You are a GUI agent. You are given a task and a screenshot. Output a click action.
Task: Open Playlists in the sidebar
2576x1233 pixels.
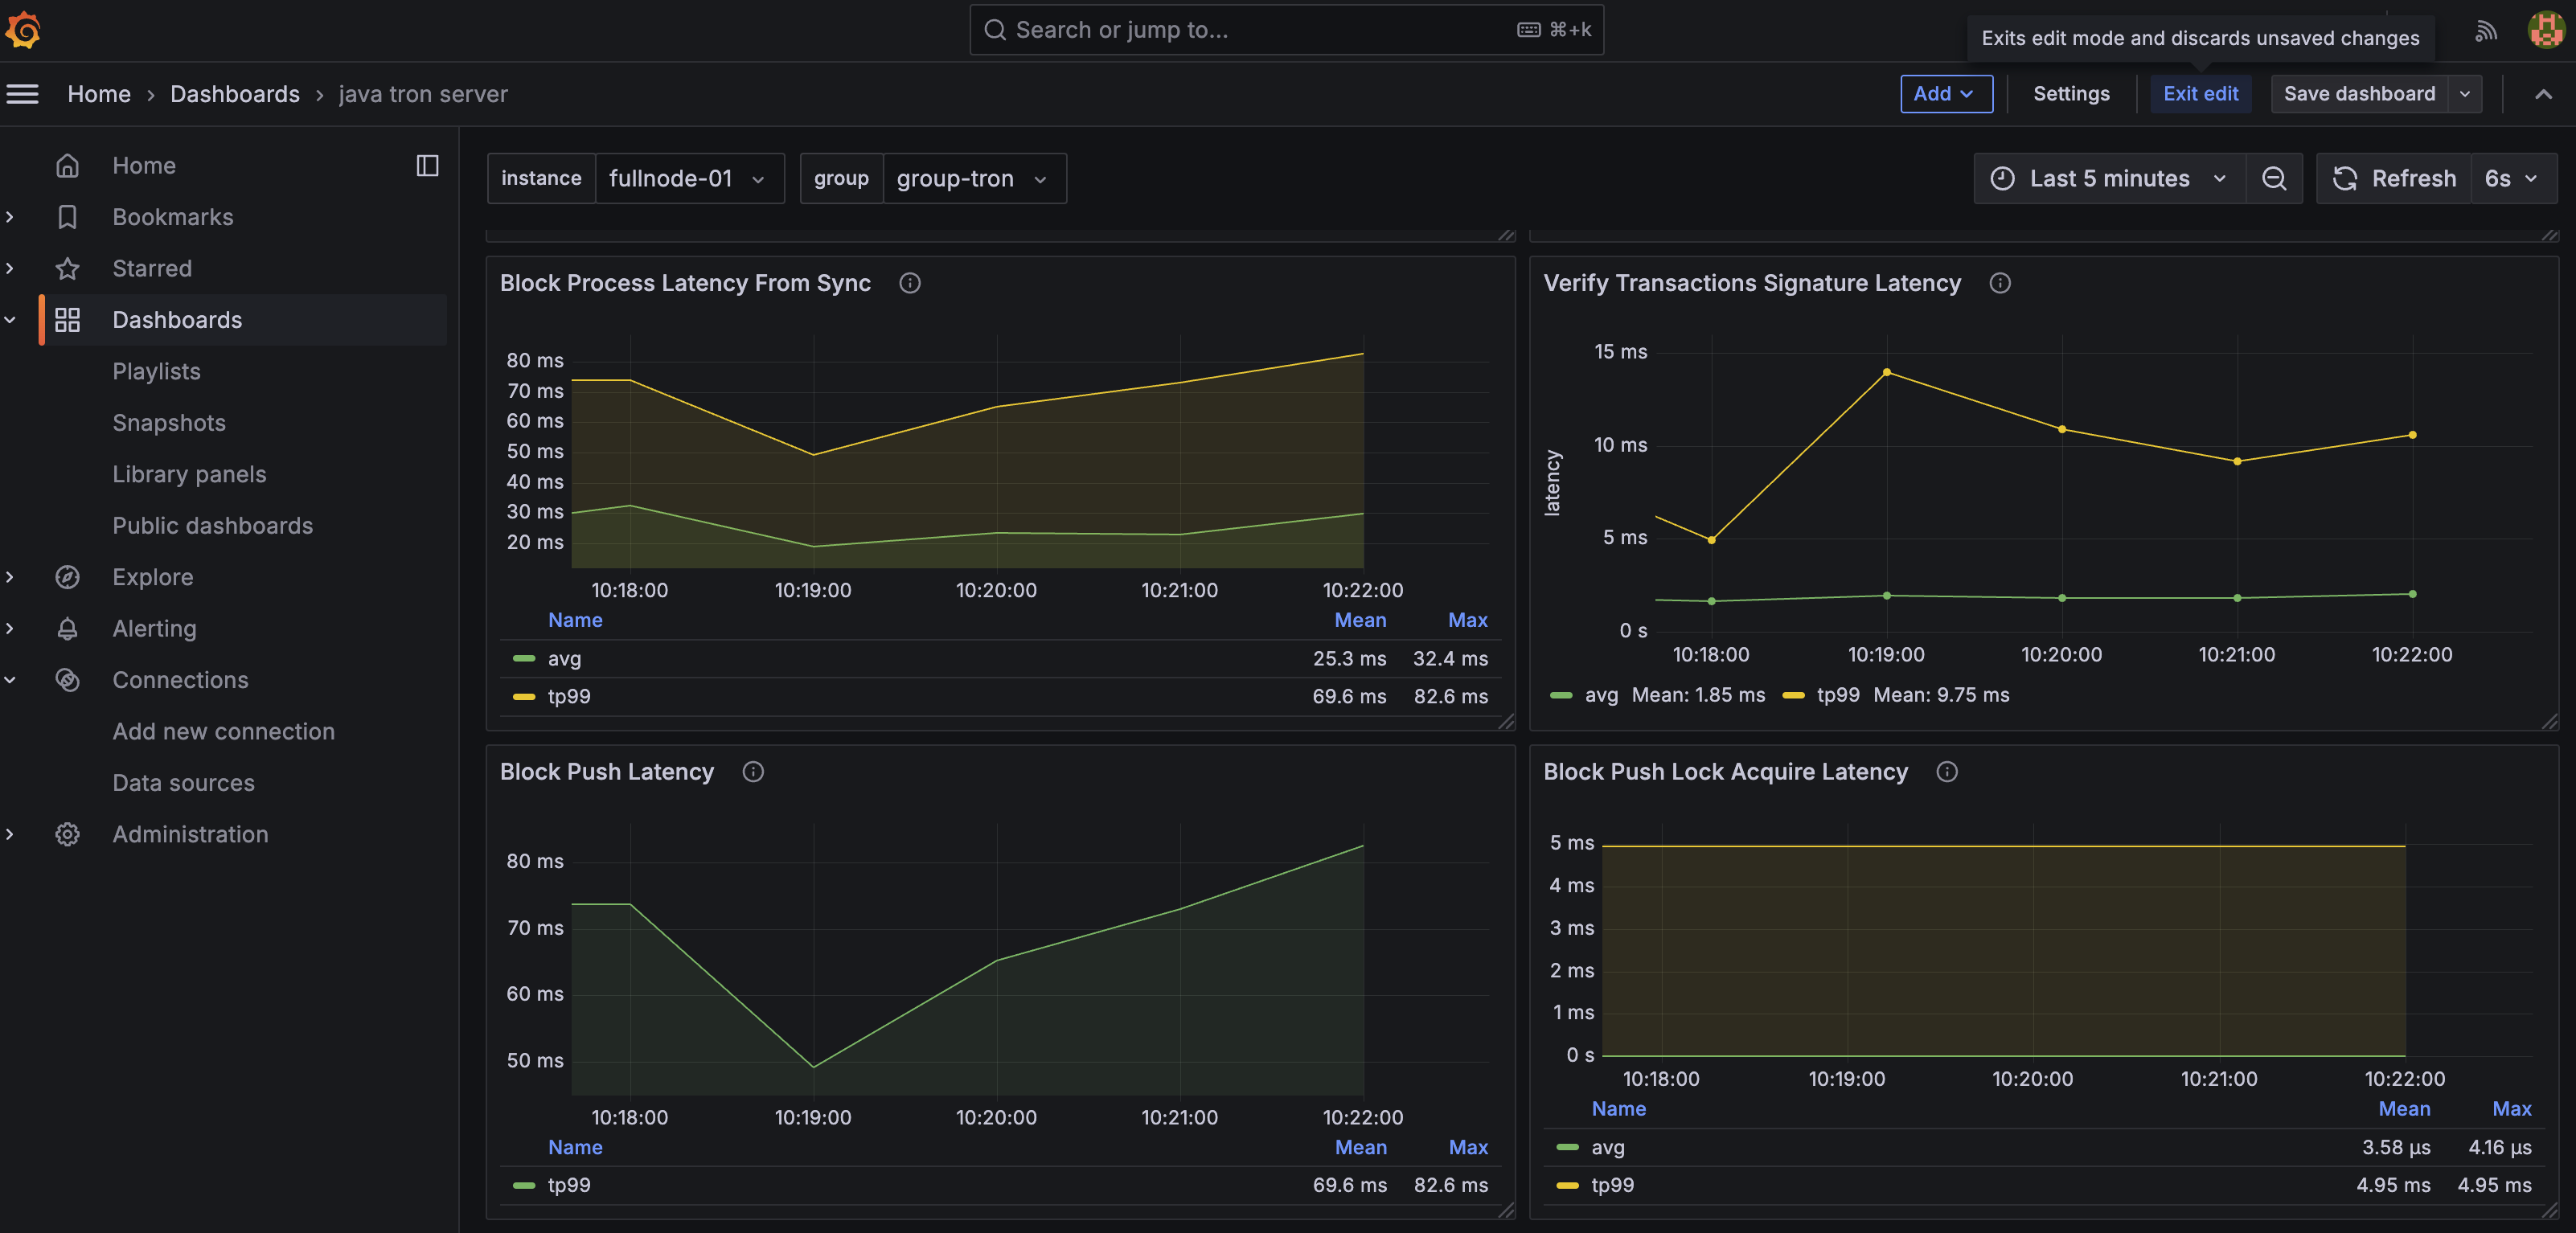156,371
